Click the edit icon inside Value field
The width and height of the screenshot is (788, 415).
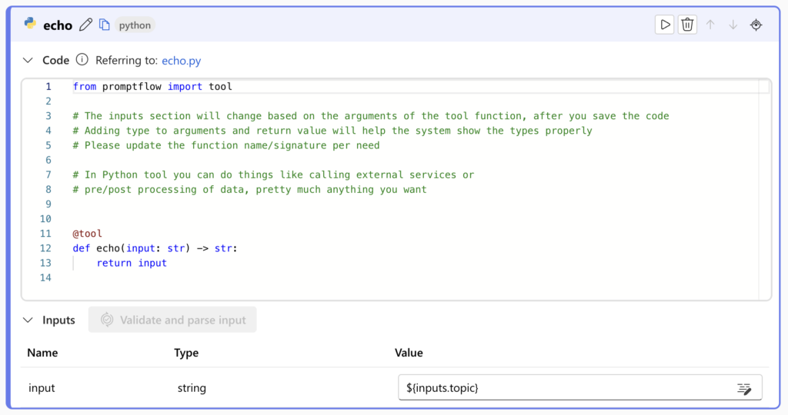click(x=743, y=388)
